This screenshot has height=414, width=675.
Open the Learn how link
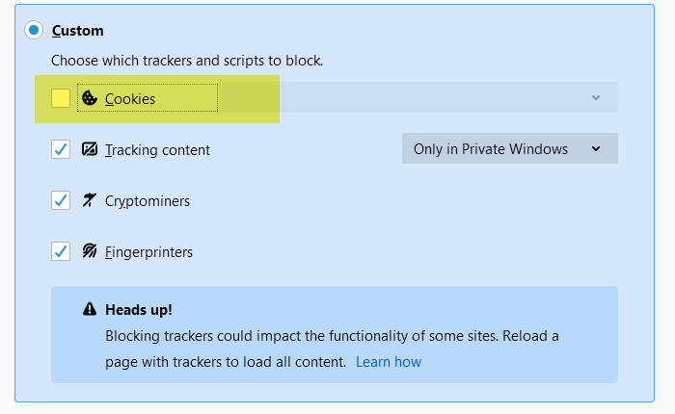click(389, 362)
